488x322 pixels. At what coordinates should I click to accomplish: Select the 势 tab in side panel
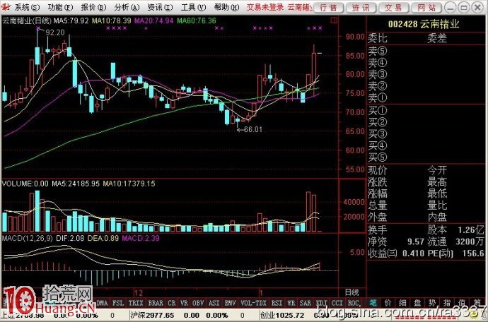coord(432,303)
